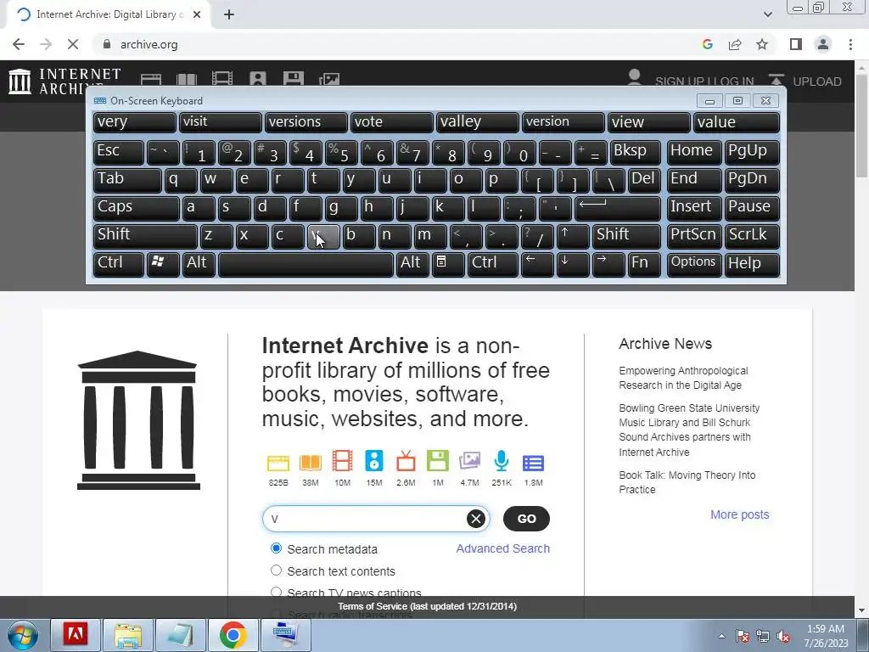Open a new tab with the plus button
869x652 pixels.
(x=229, y=15)
